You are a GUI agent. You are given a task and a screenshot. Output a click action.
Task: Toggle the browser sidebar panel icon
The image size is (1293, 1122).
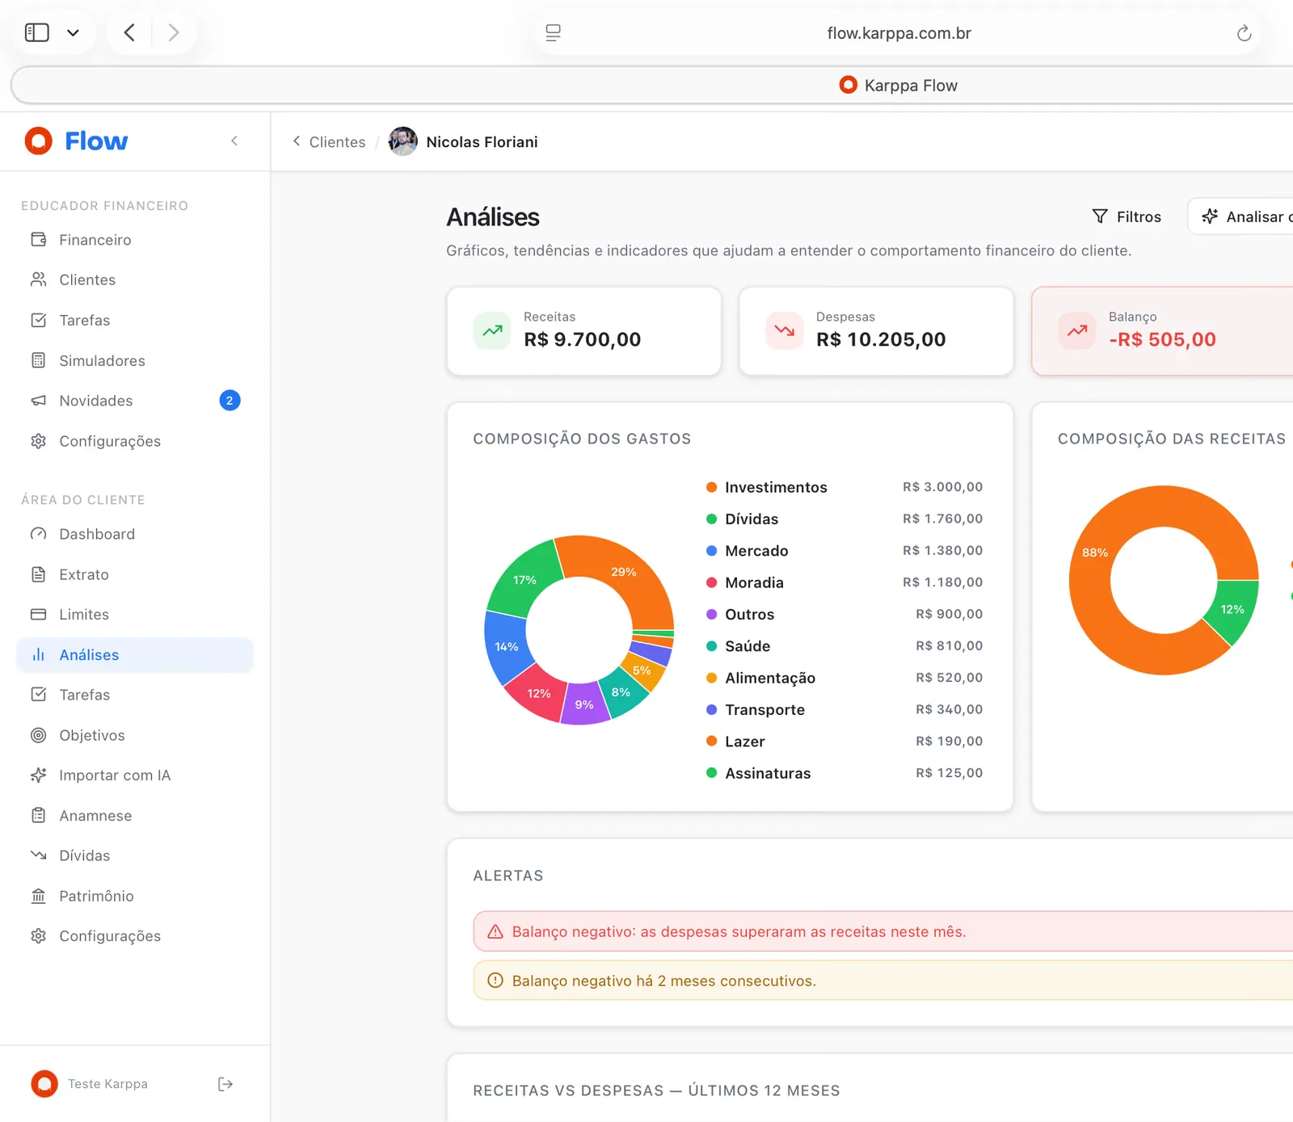[x=37, y=33]
